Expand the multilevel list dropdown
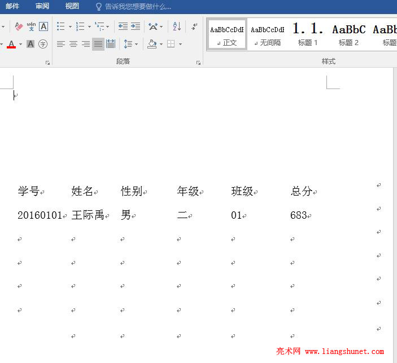This screenshot has height=363, width=397. (108, 26)
